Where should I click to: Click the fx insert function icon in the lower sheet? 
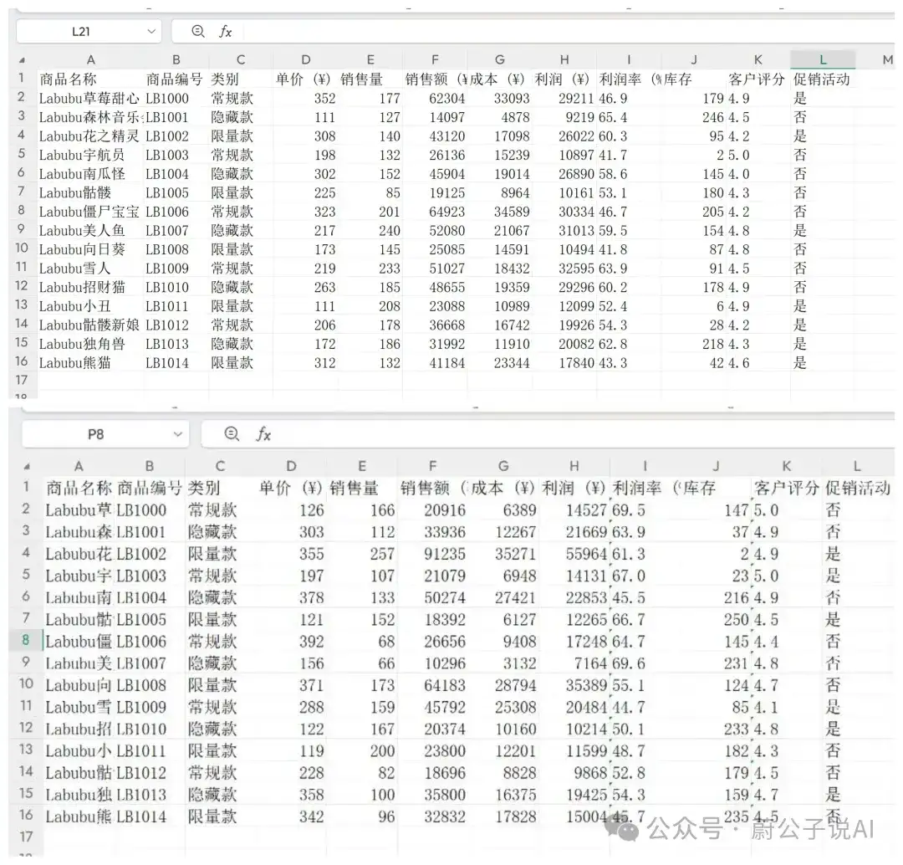pyautogui.click(x=263, y=434)
